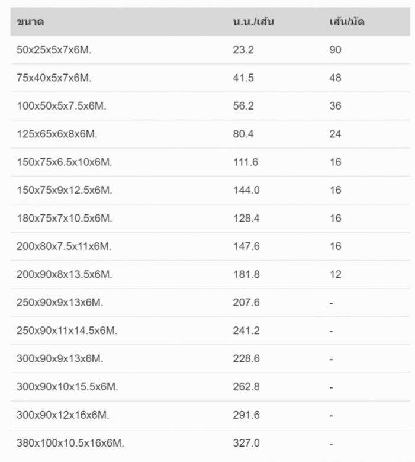This screenshot has width=415, height=462.
Task: Select the 200x80x7.5x11x6M. row label
Action: click(64, 246)
